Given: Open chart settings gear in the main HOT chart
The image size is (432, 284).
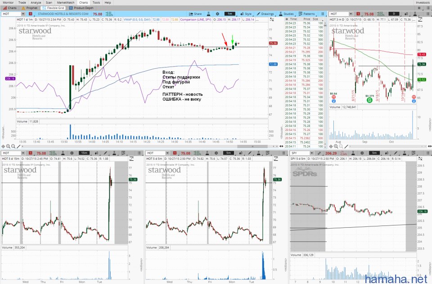Looking at the screenshot, I should pyautogui.click(x=217, y=14).
